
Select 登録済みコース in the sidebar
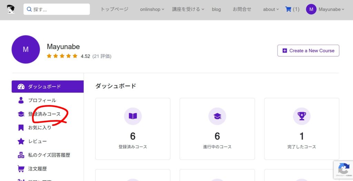click(44, 114)
